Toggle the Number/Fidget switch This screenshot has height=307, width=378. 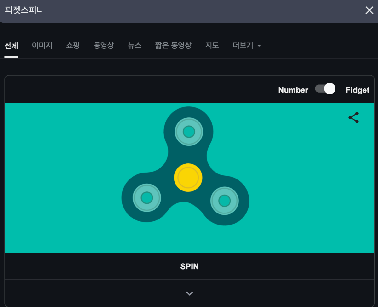click(325, 89)
